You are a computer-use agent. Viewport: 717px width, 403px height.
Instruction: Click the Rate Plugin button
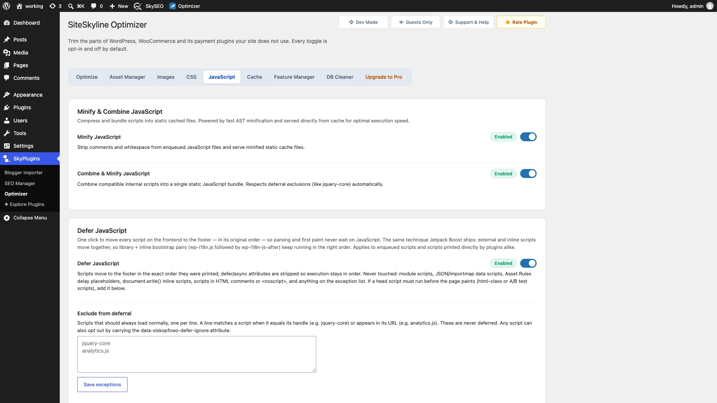[x=521, y=22]
